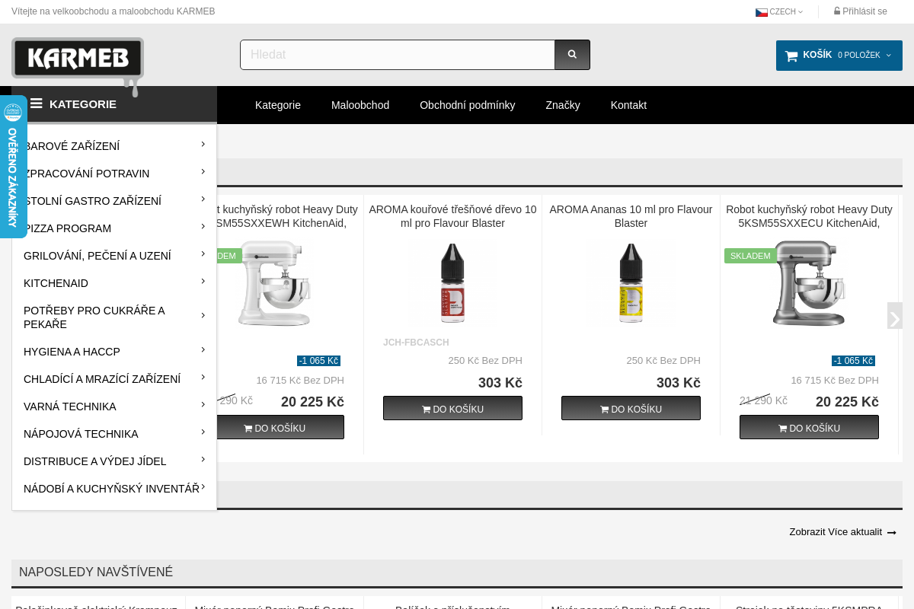Click the Zobrazit Více aktualit arrow link

click(842, 532)
